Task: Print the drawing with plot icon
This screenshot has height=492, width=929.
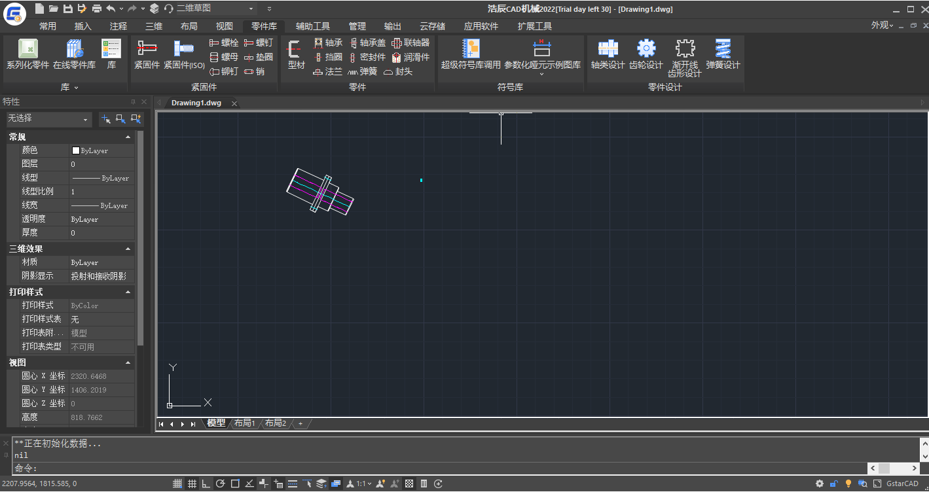Action: 97,9
